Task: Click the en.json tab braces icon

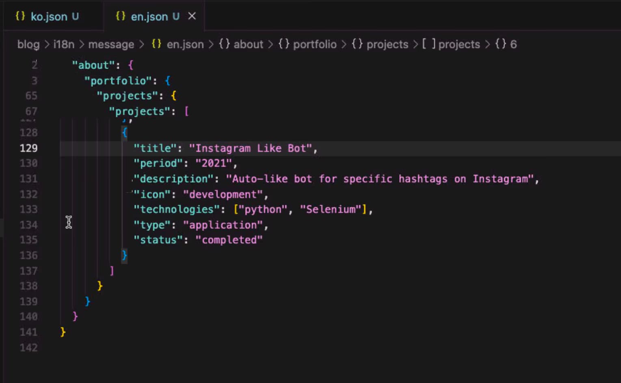Action: [x=121, y=16]
